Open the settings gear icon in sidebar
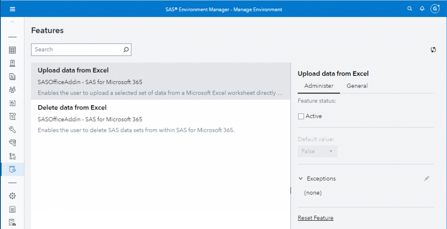This screenshot has height=229, width=447. (12, 196)
